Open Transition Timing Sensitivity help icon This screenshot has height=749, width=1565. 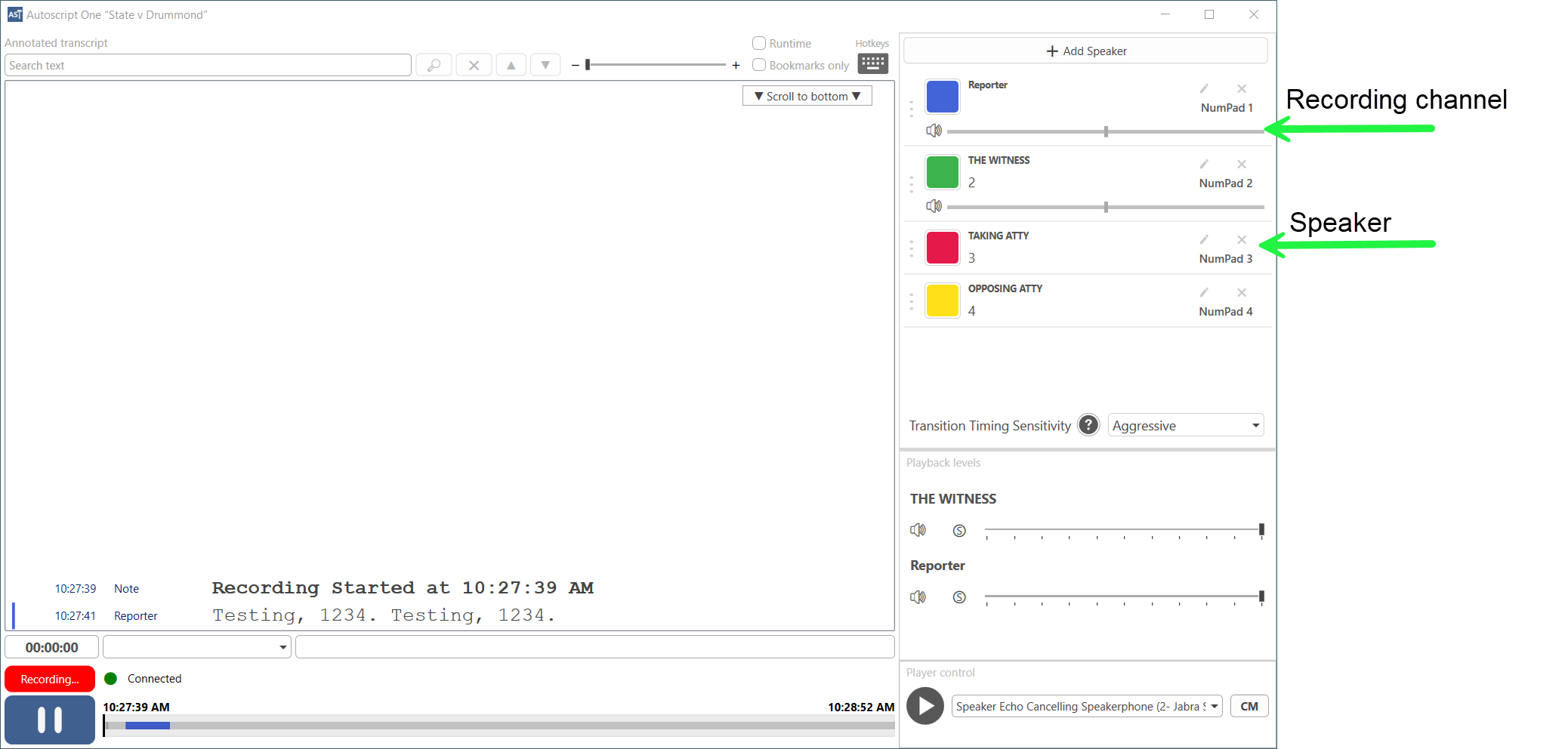[x=1088, y=425]
